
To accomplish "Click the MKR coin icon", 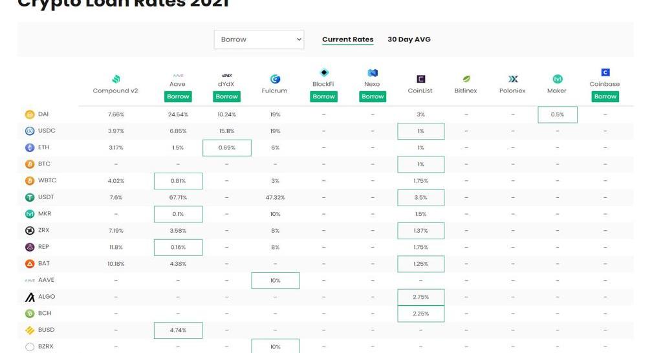I will (30, 214).
